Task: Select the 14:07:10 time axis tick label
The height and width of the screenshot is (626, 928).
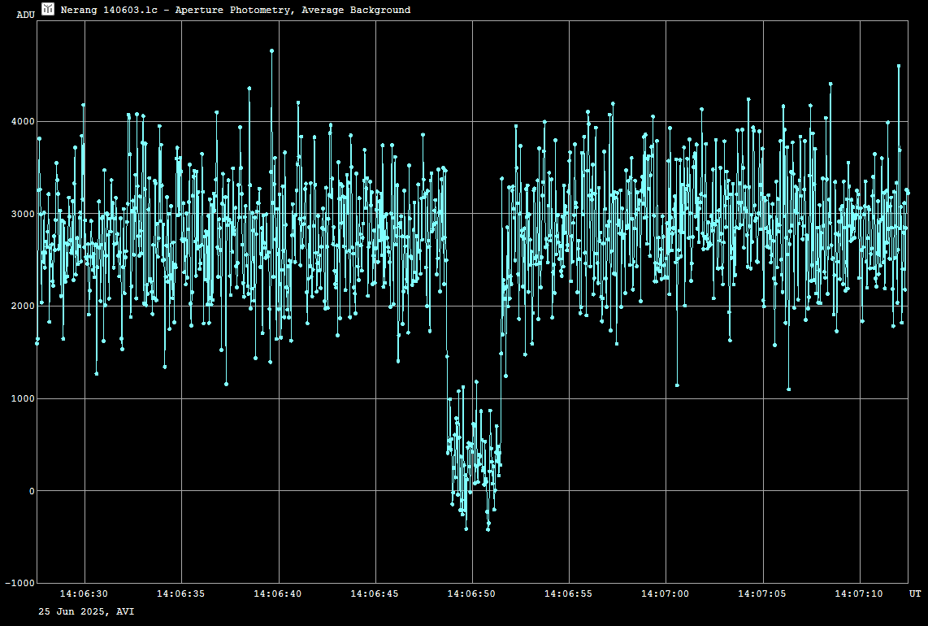Action: coord(859,594)
